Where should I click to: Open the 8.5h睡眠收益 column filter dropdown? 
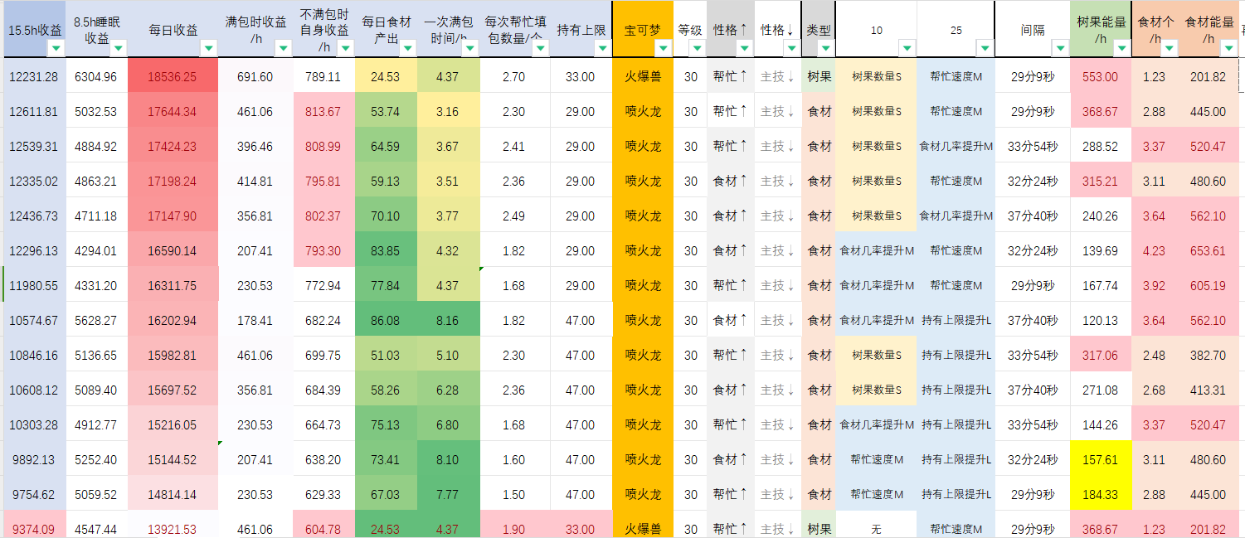118,49
